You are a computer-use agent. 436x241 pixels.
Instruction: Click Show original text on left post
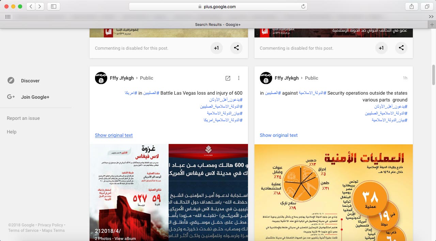114,135
